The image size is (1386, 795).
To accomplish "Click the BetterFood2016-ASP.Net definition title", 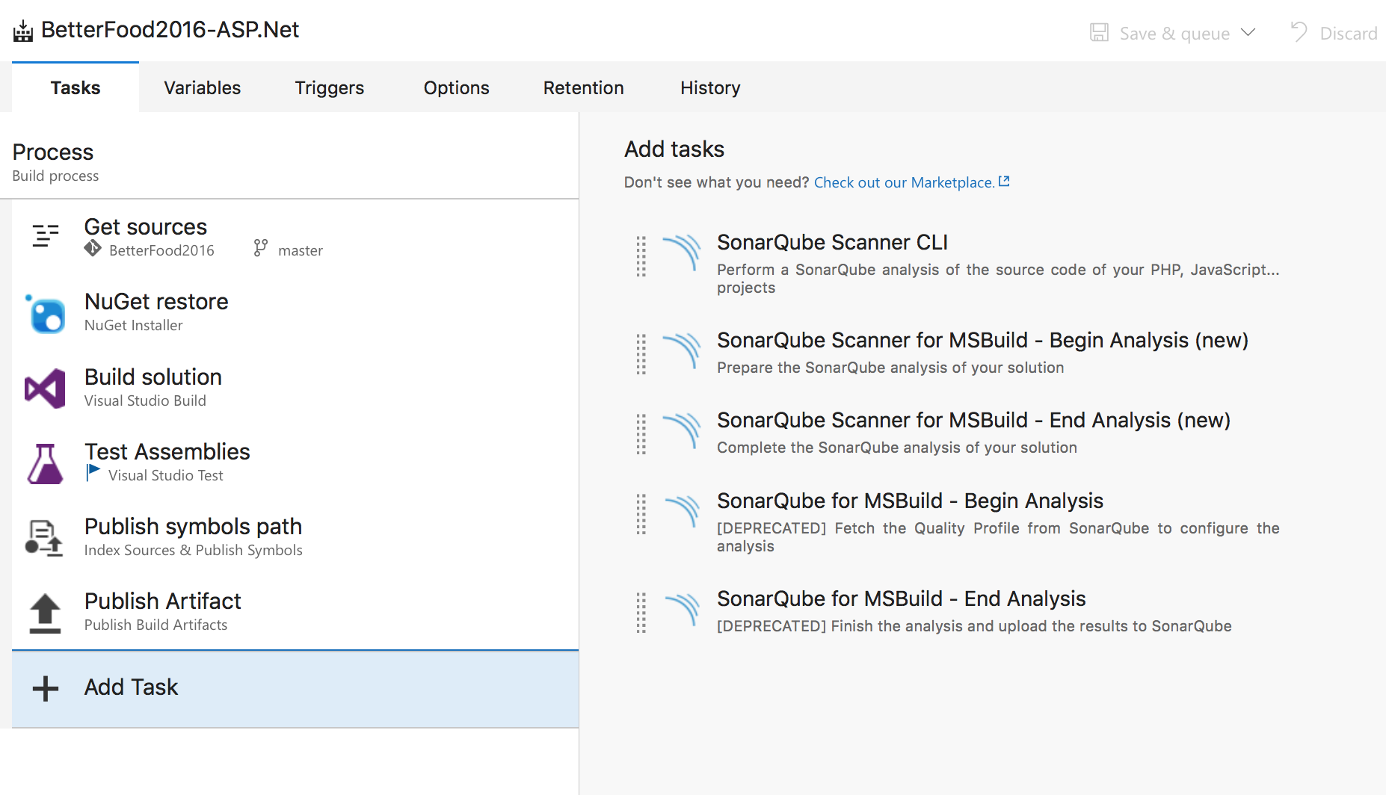I will pos(170,29).
